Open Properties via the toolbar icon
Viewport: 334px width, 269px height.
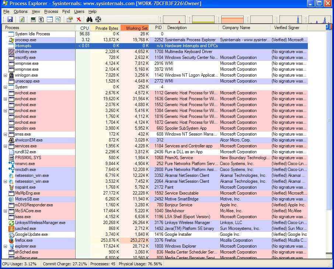pyautogui.click(x=69, y=20)
